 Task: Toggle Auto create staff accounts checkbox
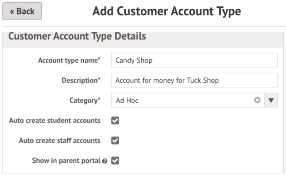point(115,140)
